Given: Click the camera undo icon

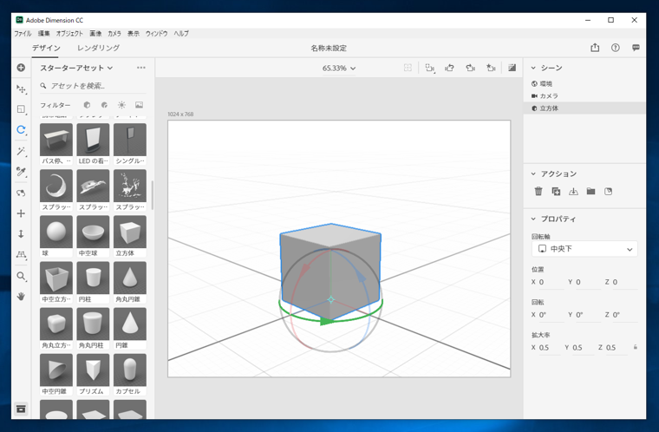Looking at the screenshot, I should pos(450,68).
